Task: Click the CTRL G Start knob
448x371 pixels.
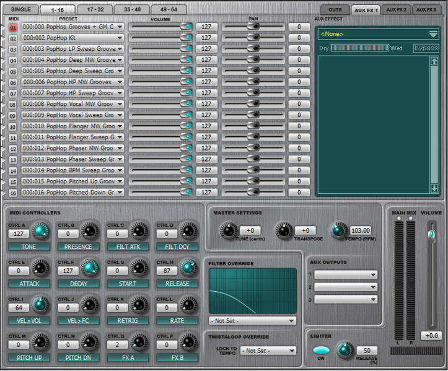Action: 139,268
